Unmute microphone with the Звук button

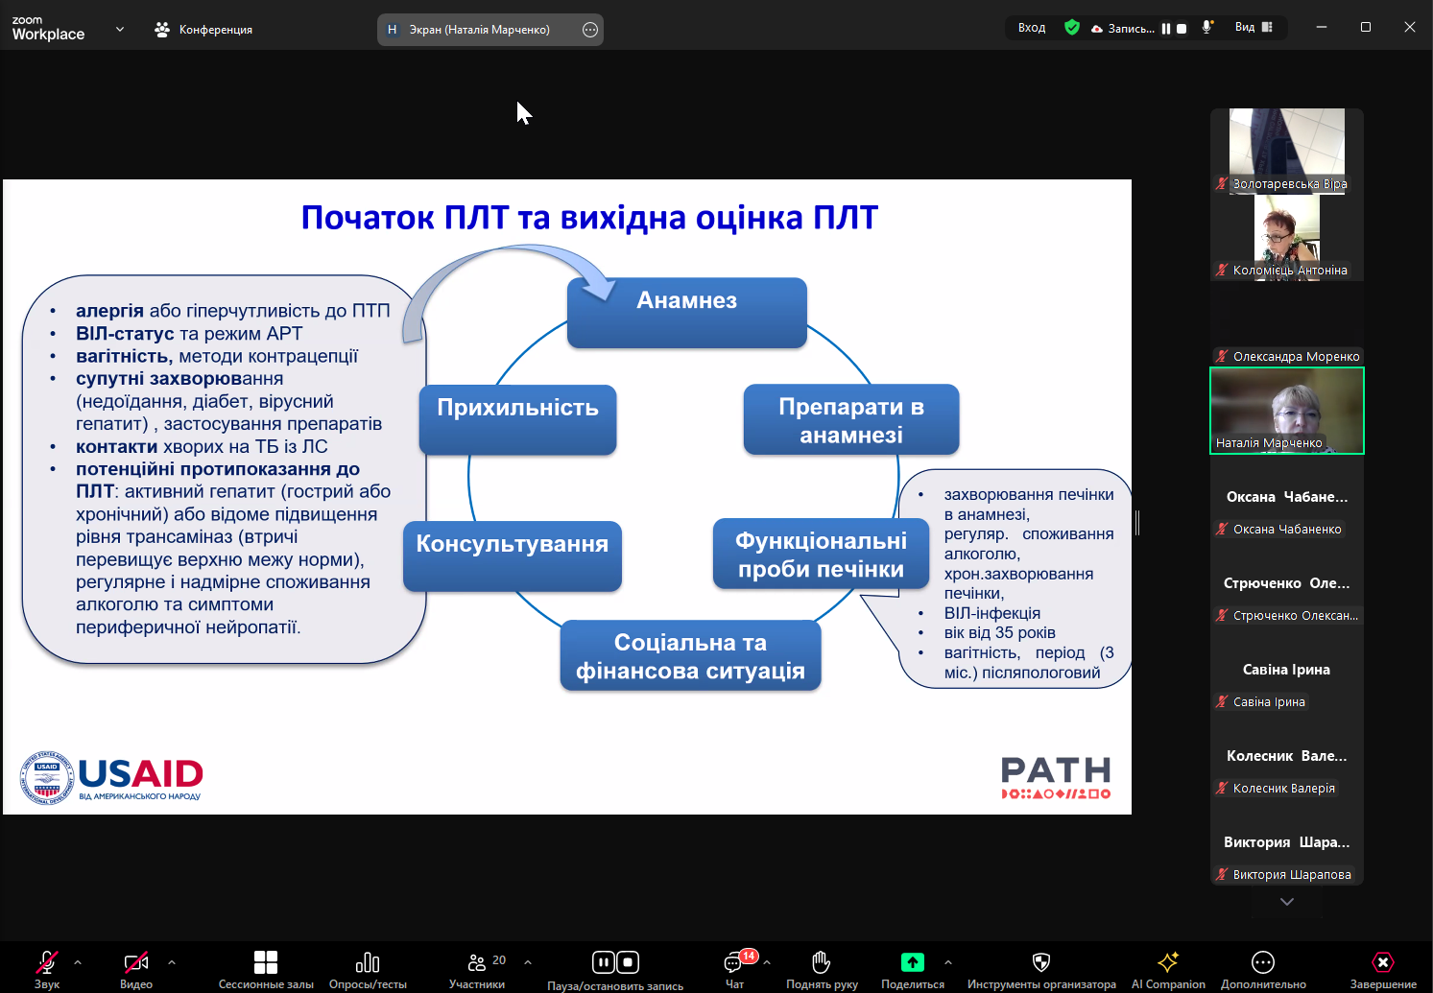[46, 962]
